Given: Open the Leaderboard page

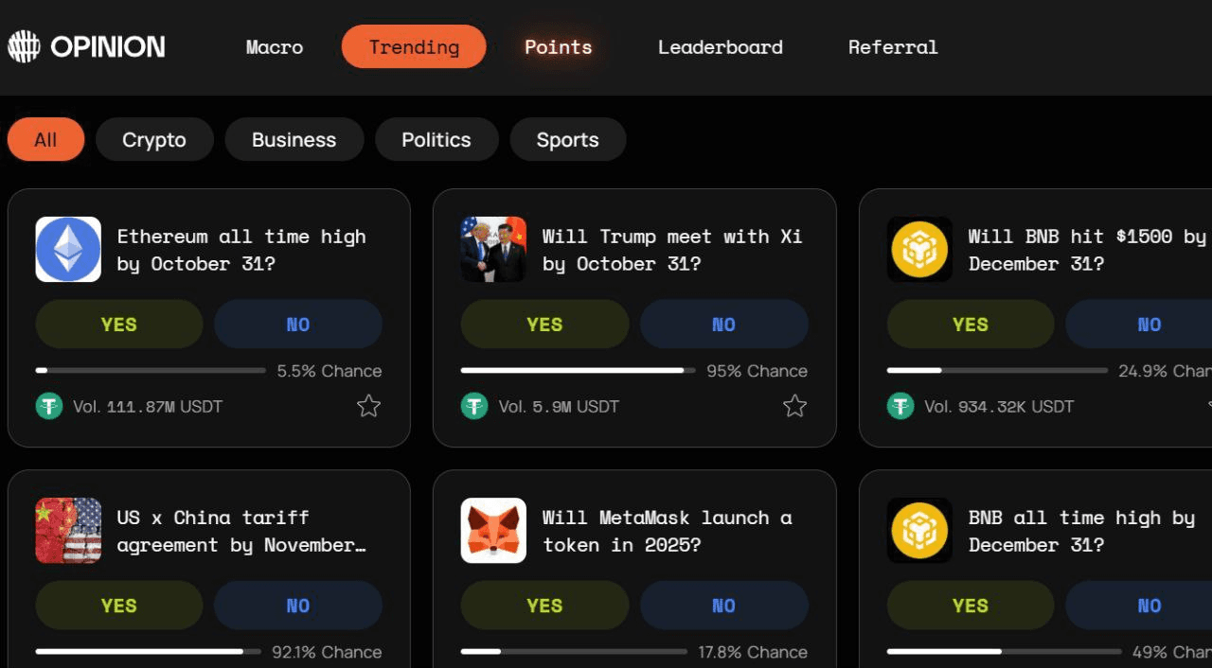Looking at the screenshot, I should point(721,47).
